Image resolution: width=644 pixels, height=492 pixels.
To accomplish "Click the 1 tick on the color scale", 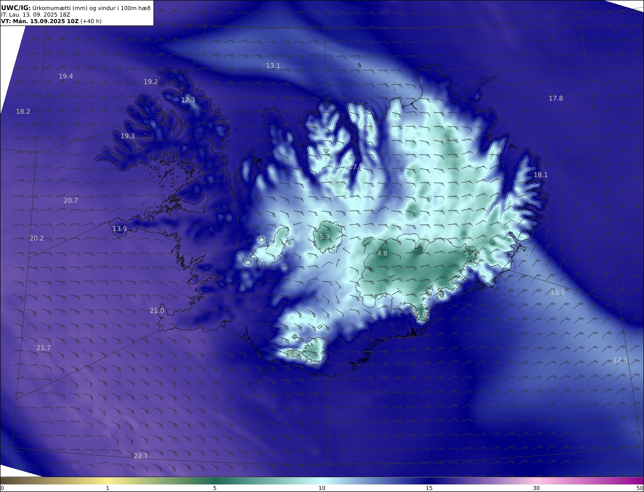I will click(108, 488).
